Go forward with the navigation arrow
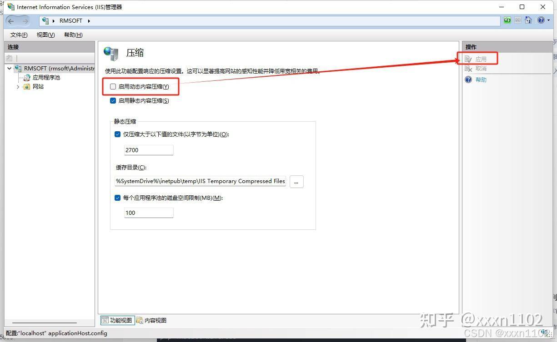 click(25, 21)
